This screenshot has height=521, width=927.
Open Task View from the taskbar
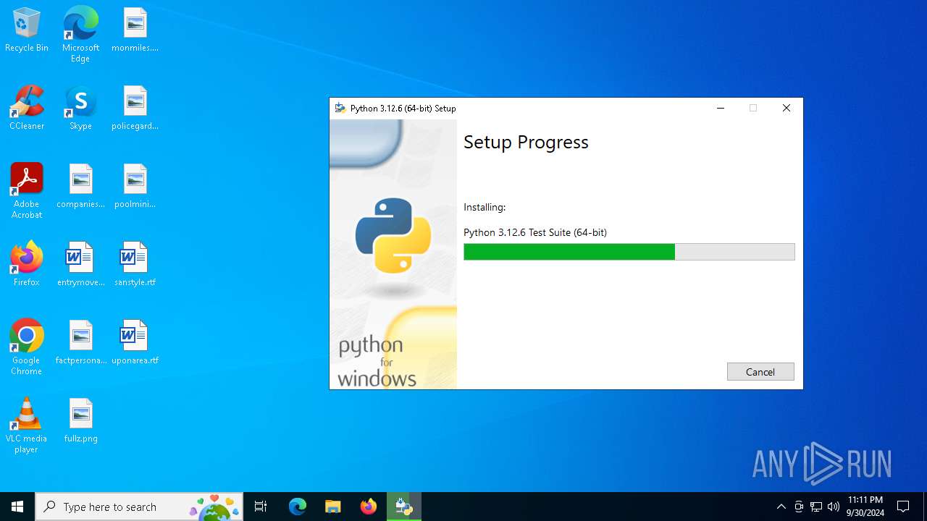pyautogui.click(x=261, y=507)
